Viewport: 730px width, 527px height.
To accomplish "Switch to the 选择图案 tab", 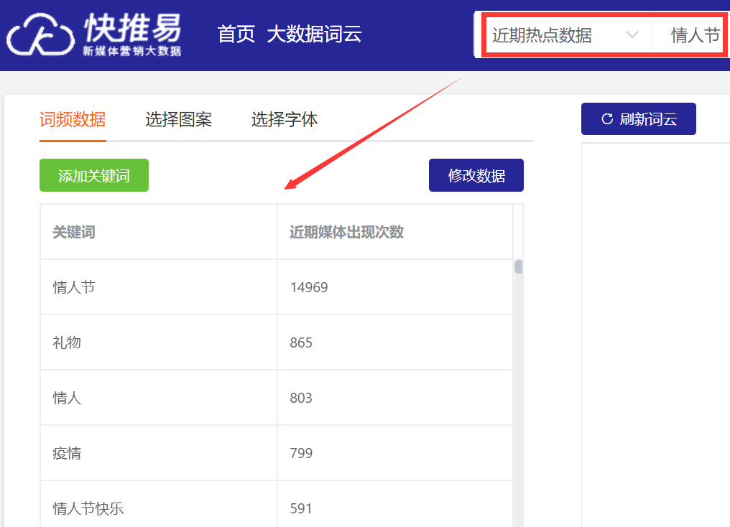I will click(179, 120).
